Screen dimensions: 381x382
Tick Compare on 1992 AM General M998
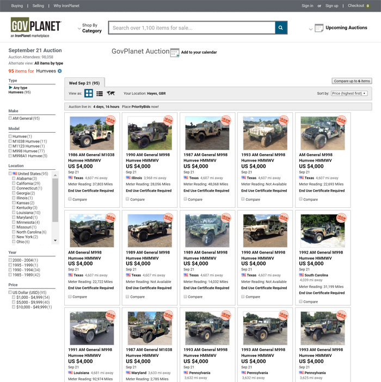[301, 301]
